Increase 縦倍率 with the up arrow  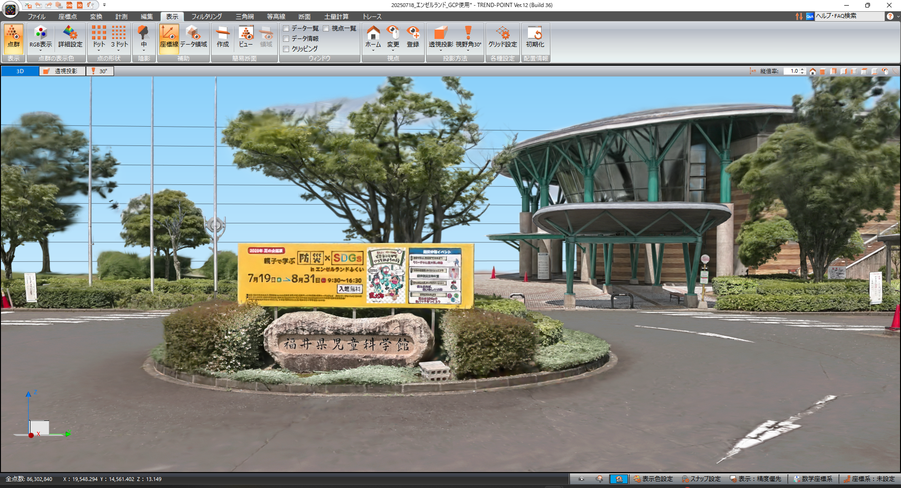tap(803, 69)
